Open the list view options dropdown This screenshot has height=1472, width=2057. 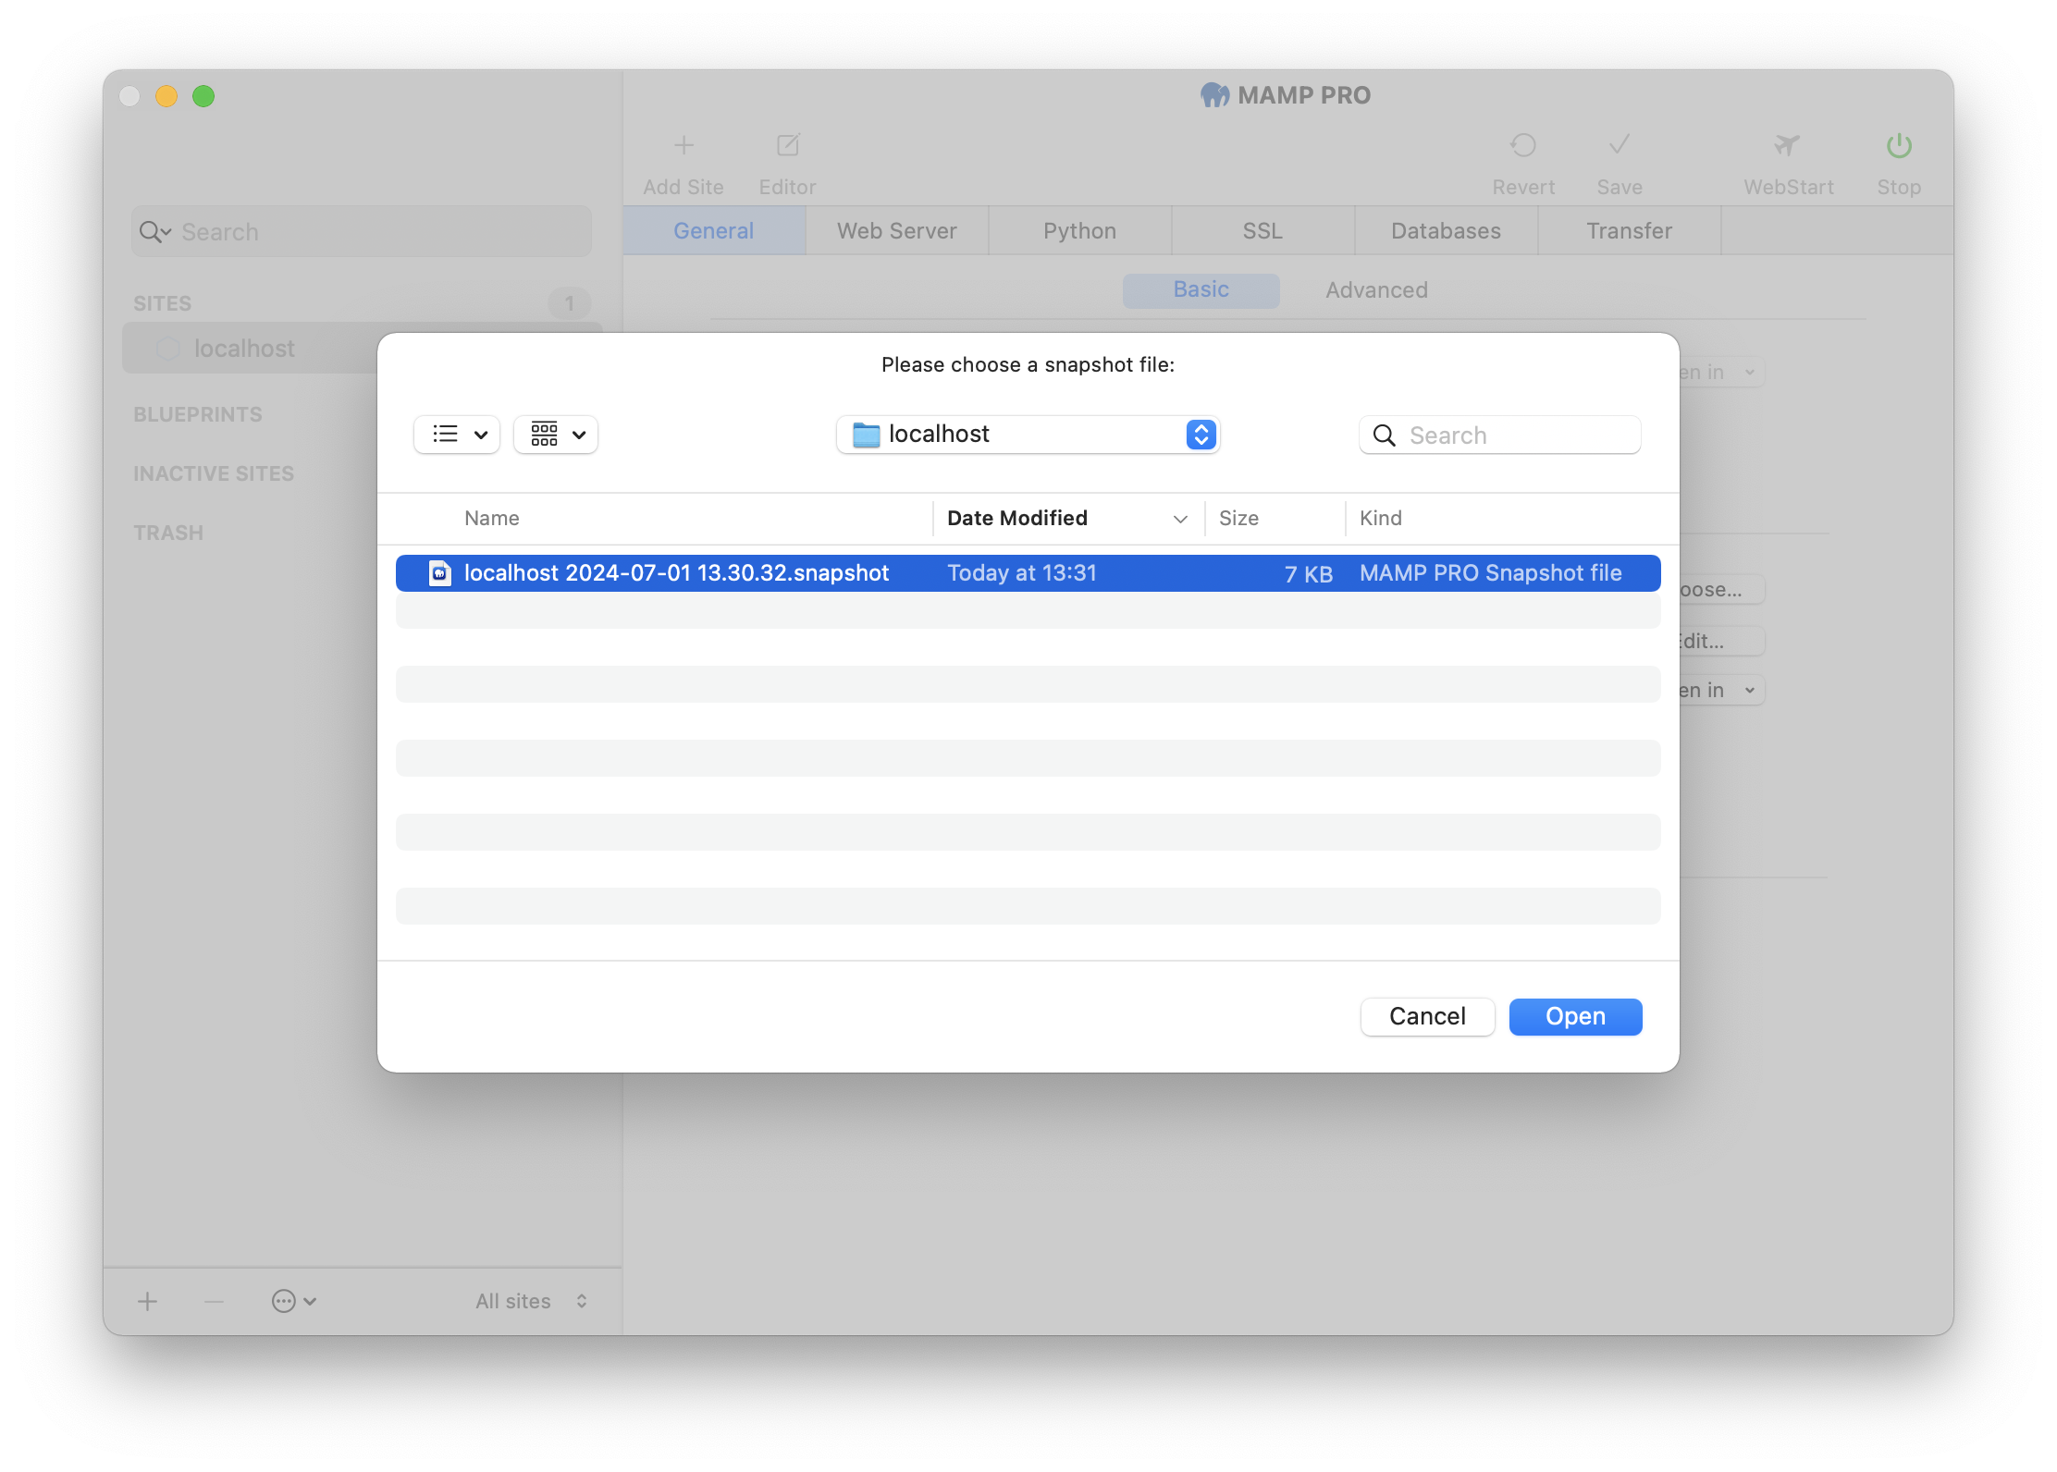point(457,435)
